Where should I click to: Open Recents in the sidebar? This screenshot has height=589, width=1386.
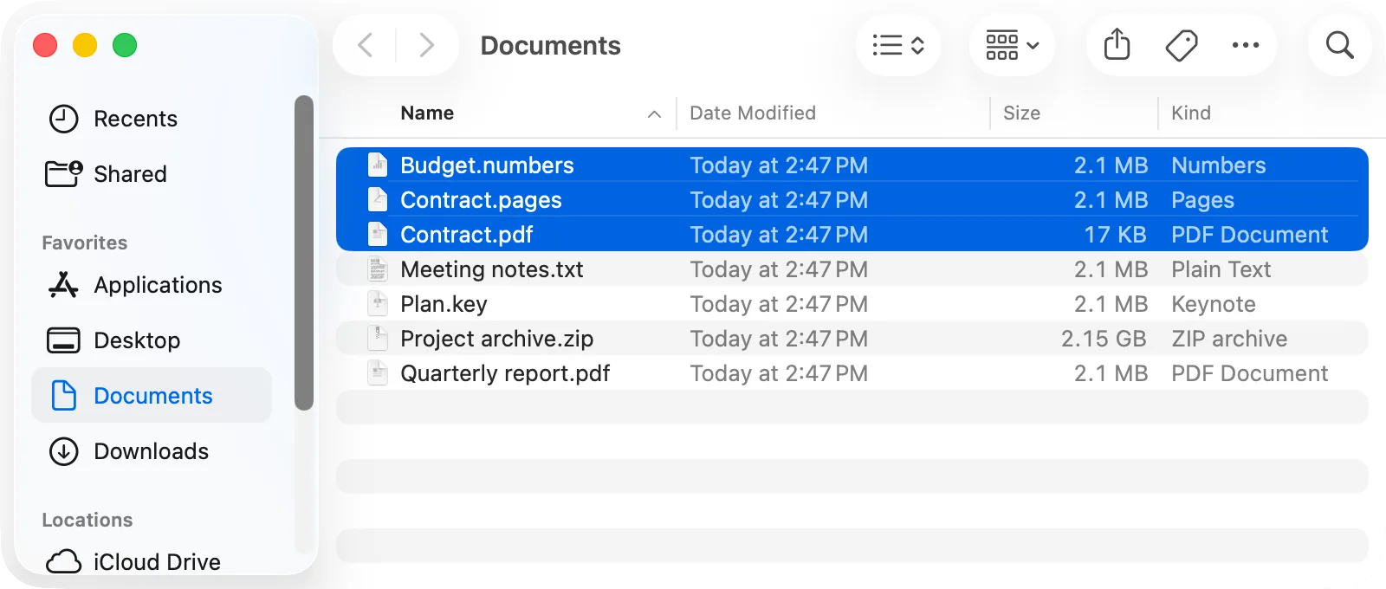152,119
